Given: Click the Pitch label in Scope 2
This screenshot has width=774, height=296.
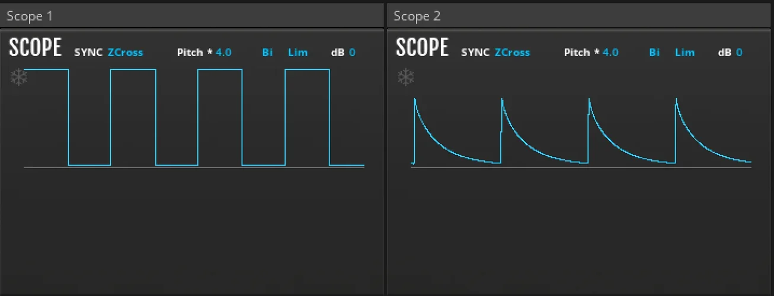Looking at the screenshot, I should (577, 53).
